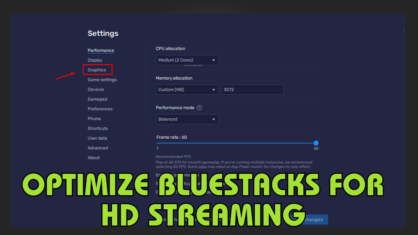Expand the CPU allocation dropdown
Screen dimensions: 418x235
(x=187, y=60)
